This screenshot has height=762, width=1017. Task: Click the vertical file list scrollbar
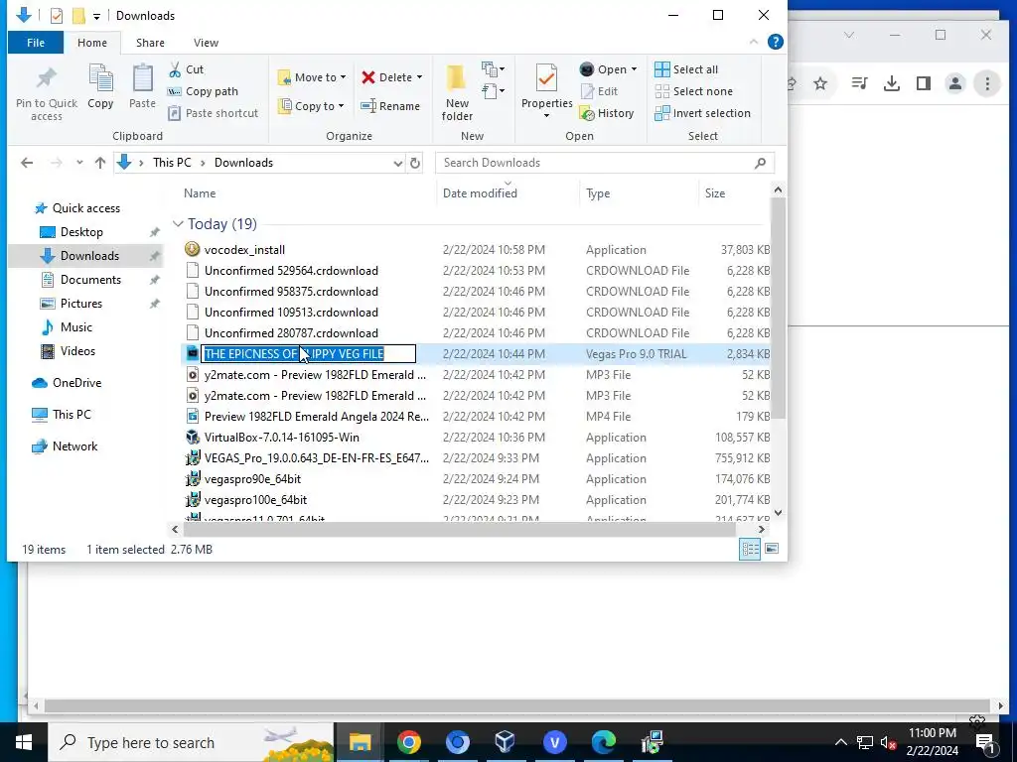pos(778,309)
